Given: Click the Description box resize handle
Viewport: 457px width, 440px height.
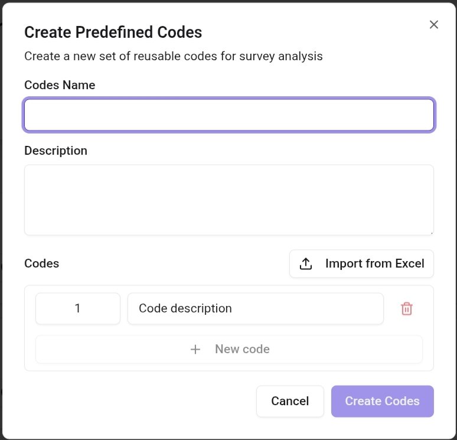Looking at the screenshot, I should click(x=431, y=232).
